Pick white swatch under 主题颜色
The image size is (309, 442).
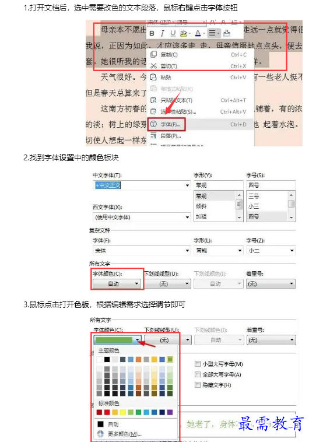point(99,359)
